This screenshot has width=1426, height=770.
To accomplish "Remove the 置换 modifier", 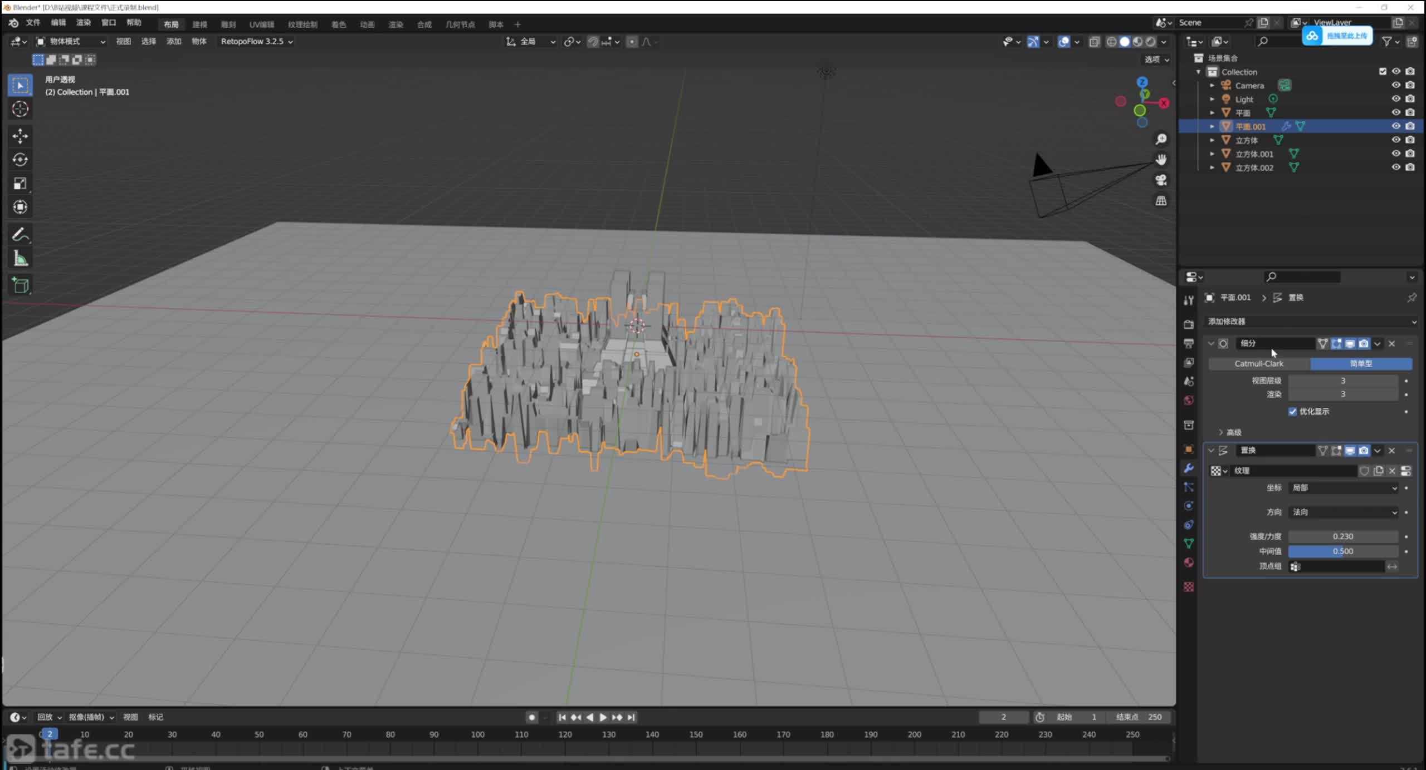I will (1391, 451).
